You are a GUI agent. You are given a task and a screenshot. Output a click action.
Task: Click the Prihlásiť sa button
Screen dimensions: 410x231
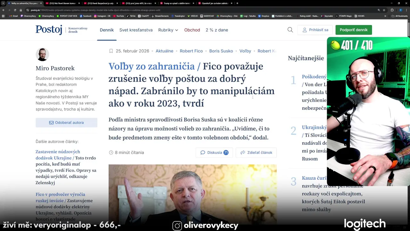(315, 30)
